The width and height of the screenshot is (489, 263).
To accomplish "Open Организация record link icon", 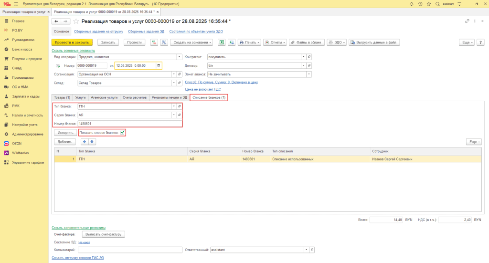I will point(180,74).
